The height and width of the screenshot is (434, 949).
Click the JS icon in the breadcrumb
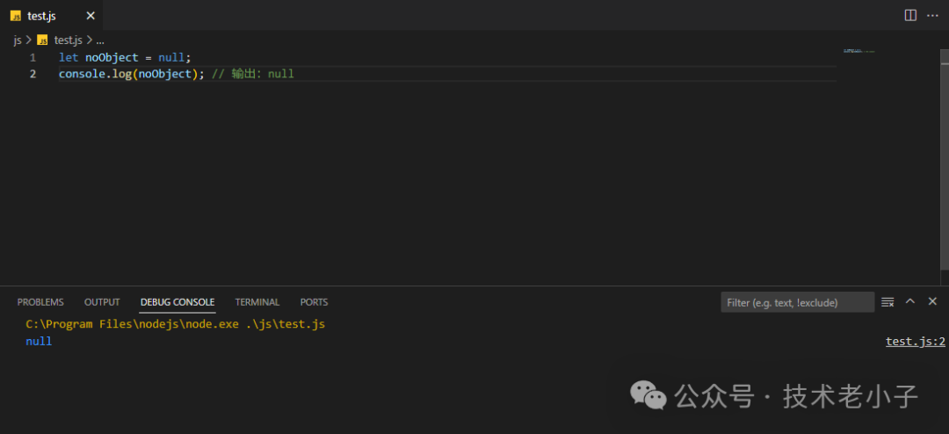pos(42,40)
